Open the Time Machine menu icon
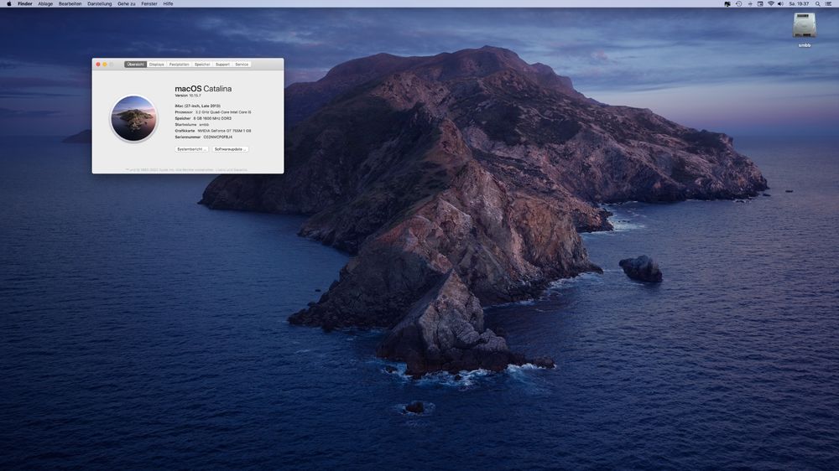 click(x=738, y=3)
